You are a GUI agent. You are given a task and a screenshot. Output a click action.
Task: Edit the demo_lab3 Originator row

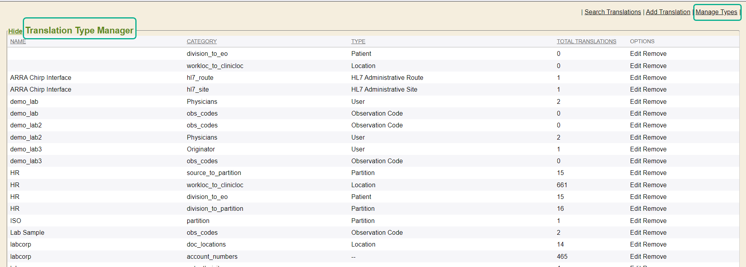[x=635, y=149]
